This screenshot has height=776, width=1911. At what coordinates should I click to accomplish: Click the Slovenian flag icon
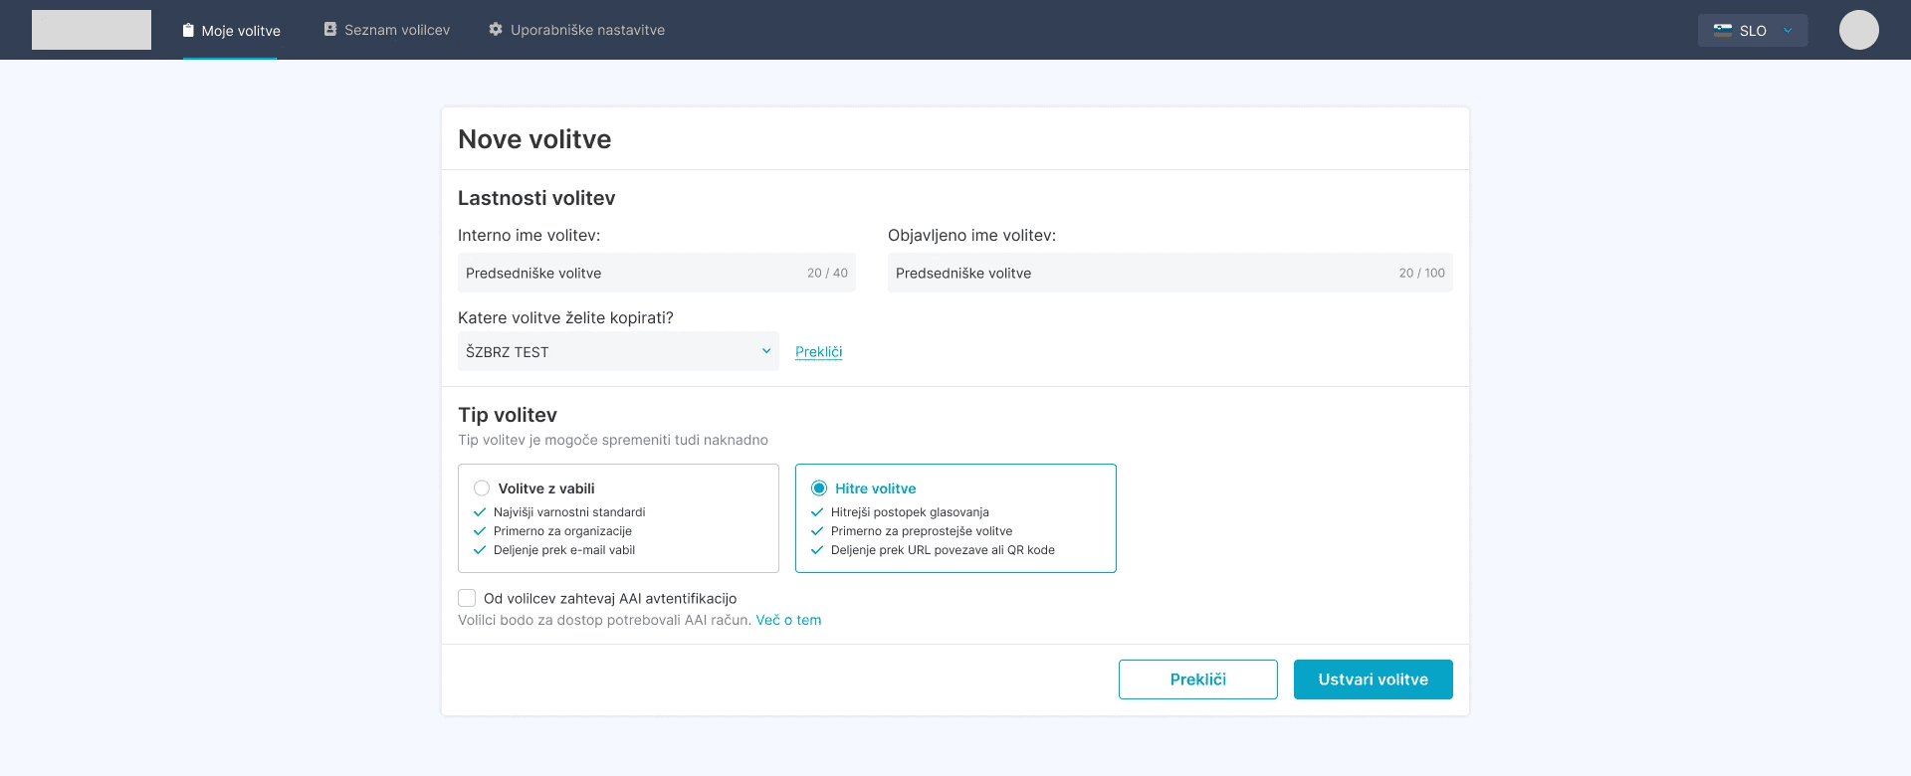[1722, 30]
